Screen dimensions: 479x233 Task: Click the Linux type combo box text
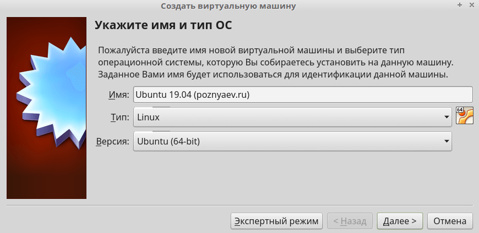click(149, 117)
